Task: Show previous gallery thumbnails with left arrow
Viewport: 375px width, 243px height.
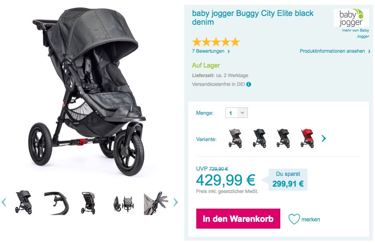Action: click(x=4, y=202)
